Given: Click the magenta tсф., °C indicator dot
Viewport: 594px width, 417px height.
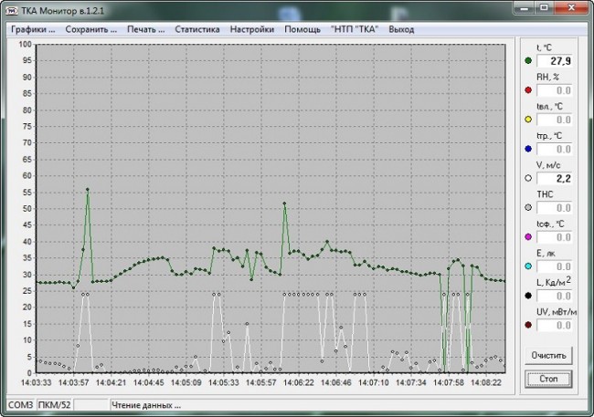Looking at the screenshot, I should [528, 237].
